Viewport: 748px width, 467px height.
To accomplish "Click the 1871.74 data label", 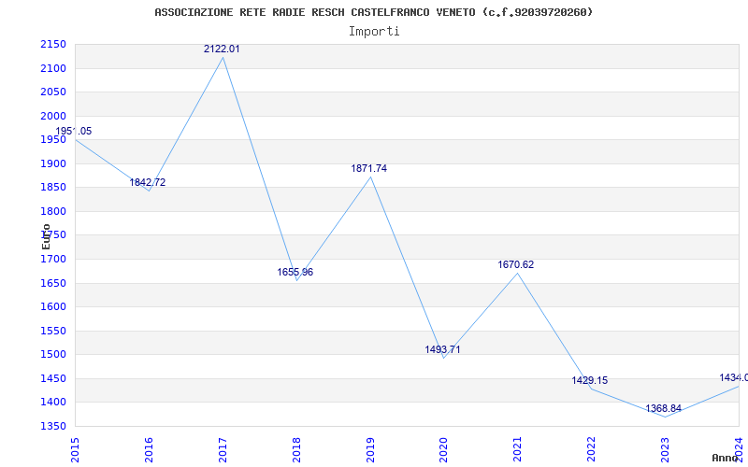I will [x=368, y=168].
